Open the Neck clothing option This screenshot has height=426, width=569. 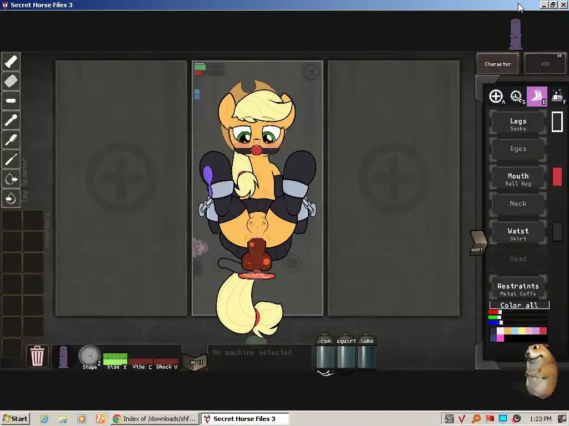(x=518, y=204)
